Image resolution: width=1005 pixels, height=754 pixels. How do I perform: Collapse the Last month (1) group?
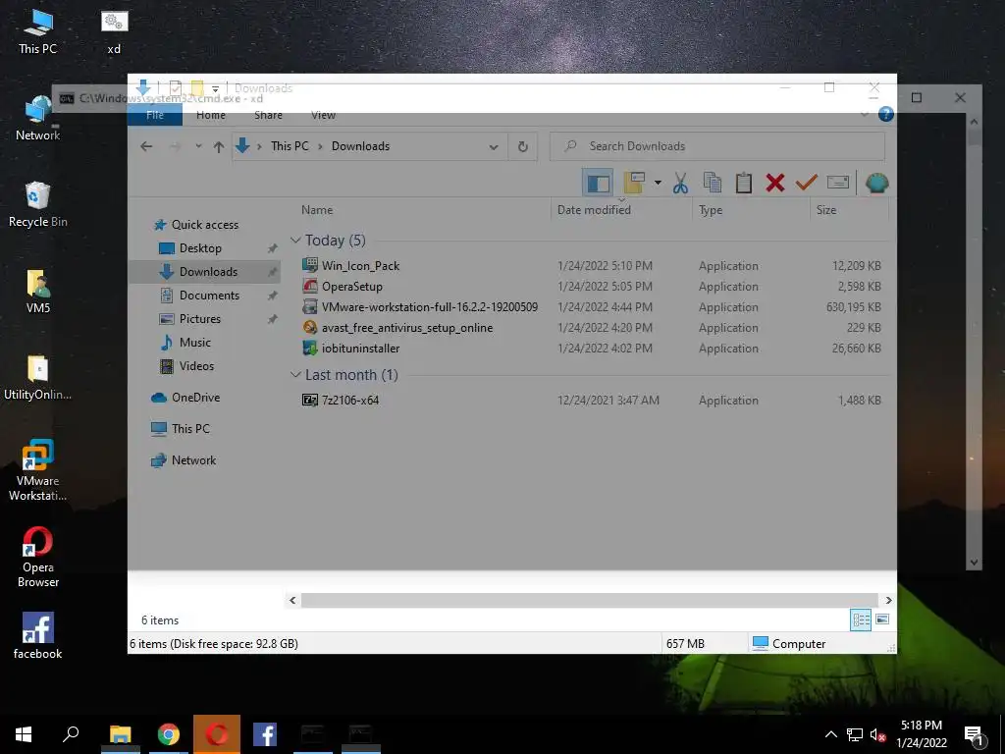[x=295, y=375]
